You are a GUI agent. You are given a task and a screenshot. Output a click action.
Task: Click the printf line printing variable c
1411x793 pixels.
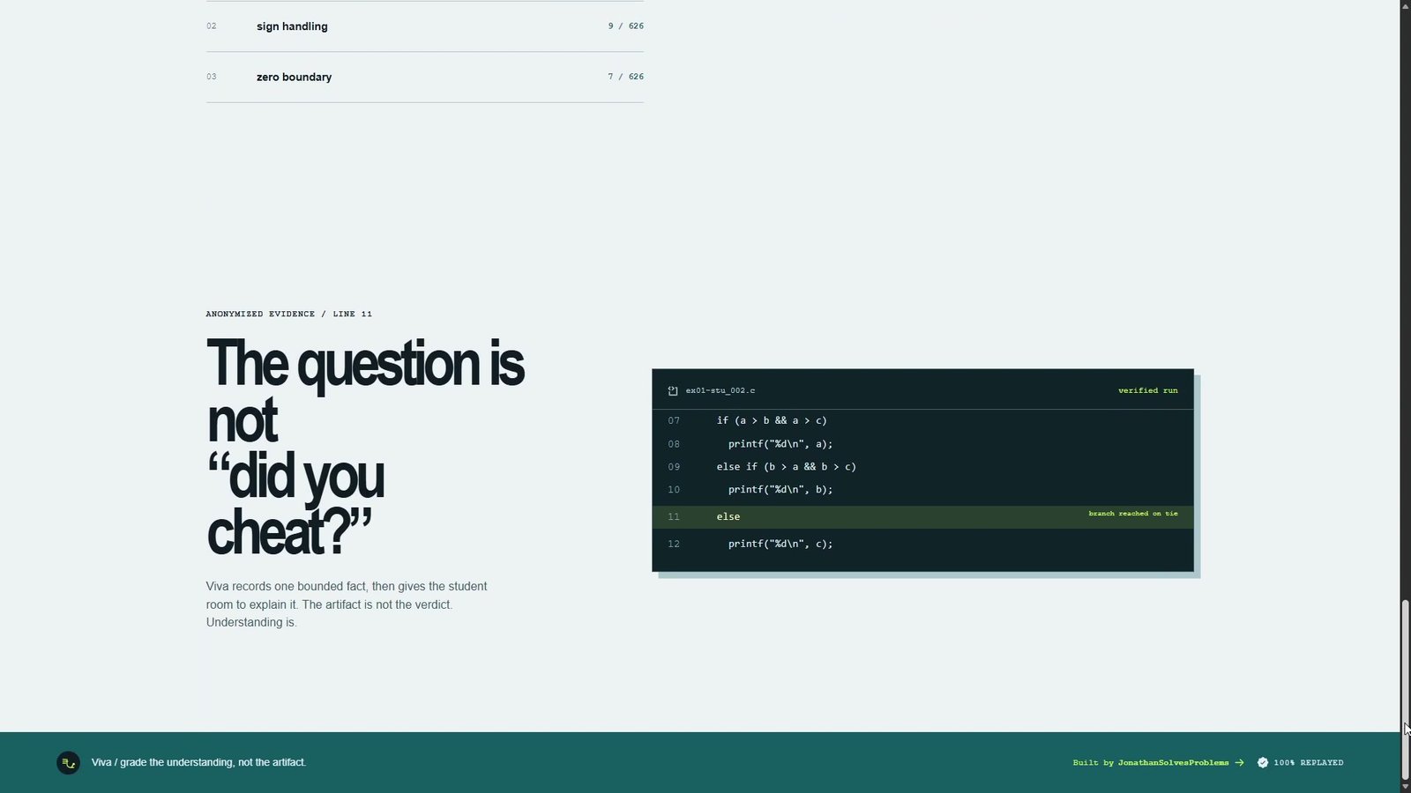pyautogui.click(x=780, y=545)
